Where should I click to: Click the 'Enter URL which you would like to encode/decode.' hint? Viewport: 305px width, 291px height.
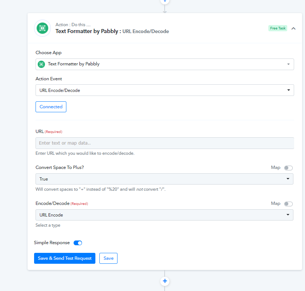[x=85, y=153]
